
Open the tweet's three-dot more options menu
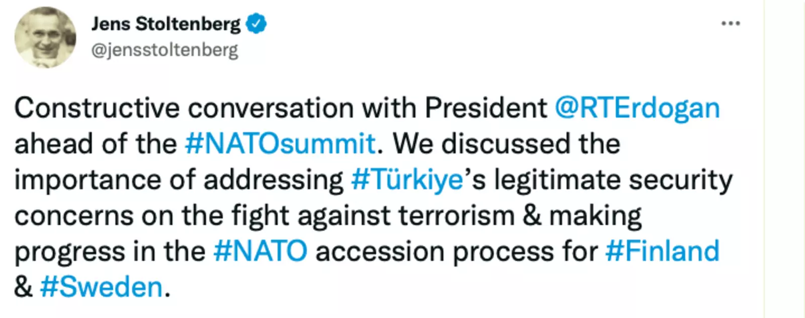point(731,24)
